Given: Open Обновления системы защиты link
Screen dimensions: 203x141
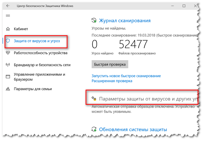Looking at the screenshot, I should 133,130.
